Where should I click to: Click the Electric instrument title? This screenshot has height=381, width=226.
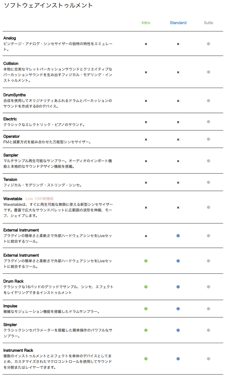coord(10,119)
